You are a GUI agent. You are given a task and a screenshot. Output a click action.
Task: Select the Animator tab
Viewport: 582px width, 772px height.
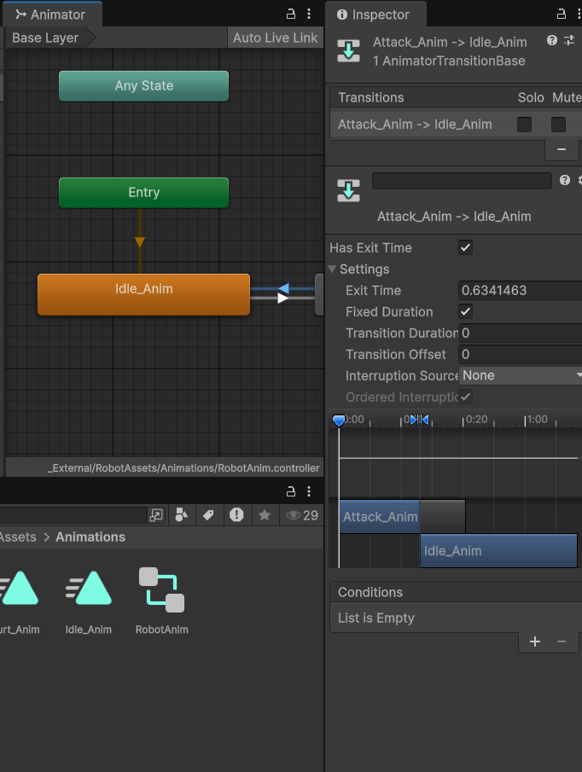(x=50, y=15)
